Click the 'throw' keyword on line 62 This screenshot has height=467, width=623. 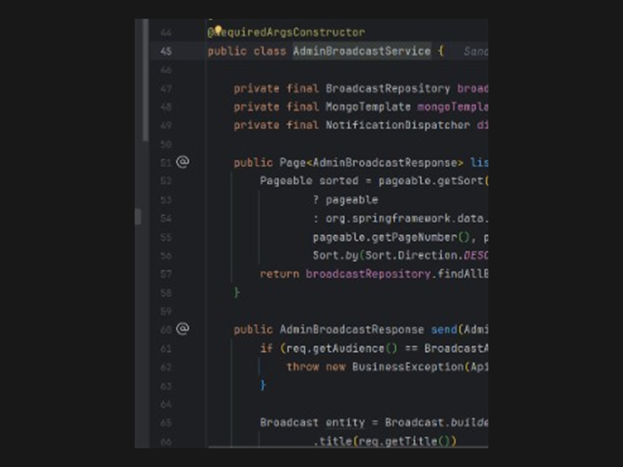pyautogui.click(x=302, y=367)
